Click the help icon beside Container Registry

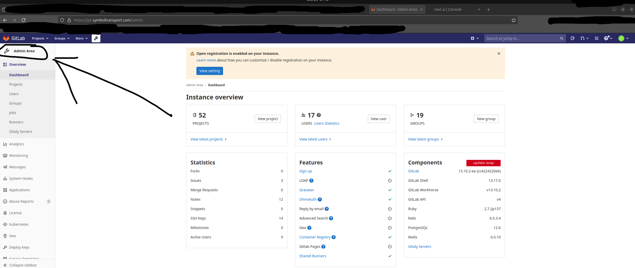point(334,237)
